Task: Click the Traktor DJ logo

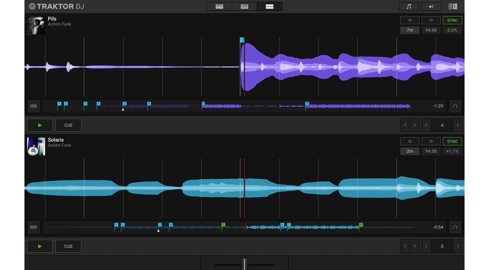Action: click(x=57, y=6)
